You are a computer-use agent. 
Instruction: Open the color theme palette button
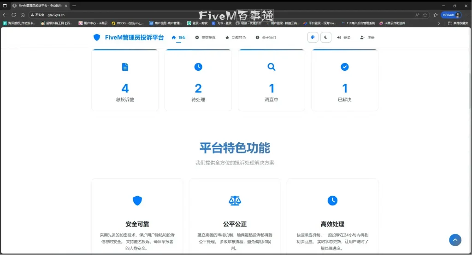313,38
